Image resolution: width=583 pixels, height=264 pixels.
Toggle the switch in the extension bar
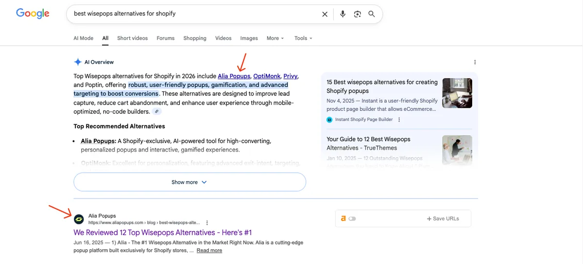[x=352, y=219]
